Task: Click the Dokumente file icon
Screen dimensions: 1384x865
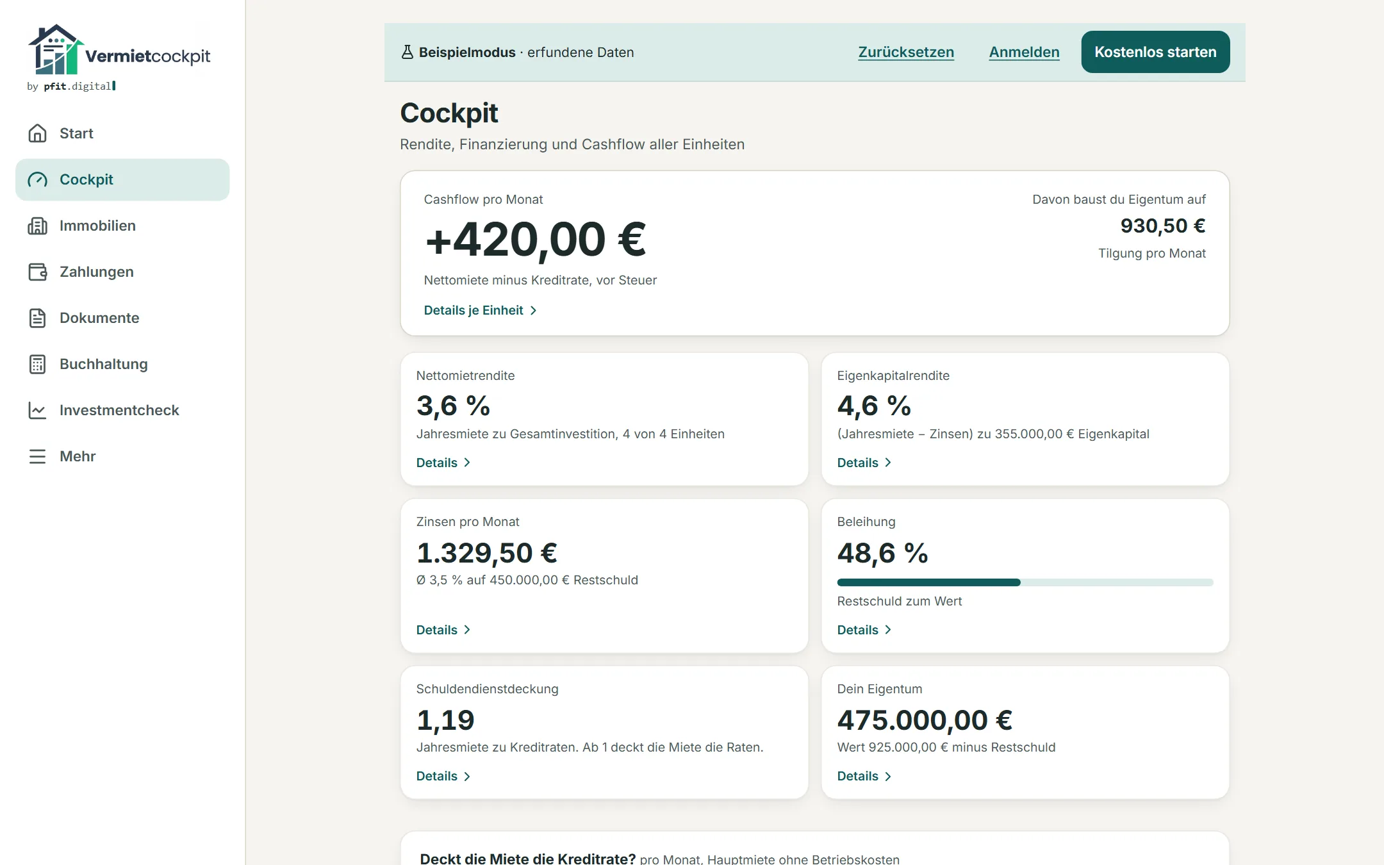Action: point(38,318)
